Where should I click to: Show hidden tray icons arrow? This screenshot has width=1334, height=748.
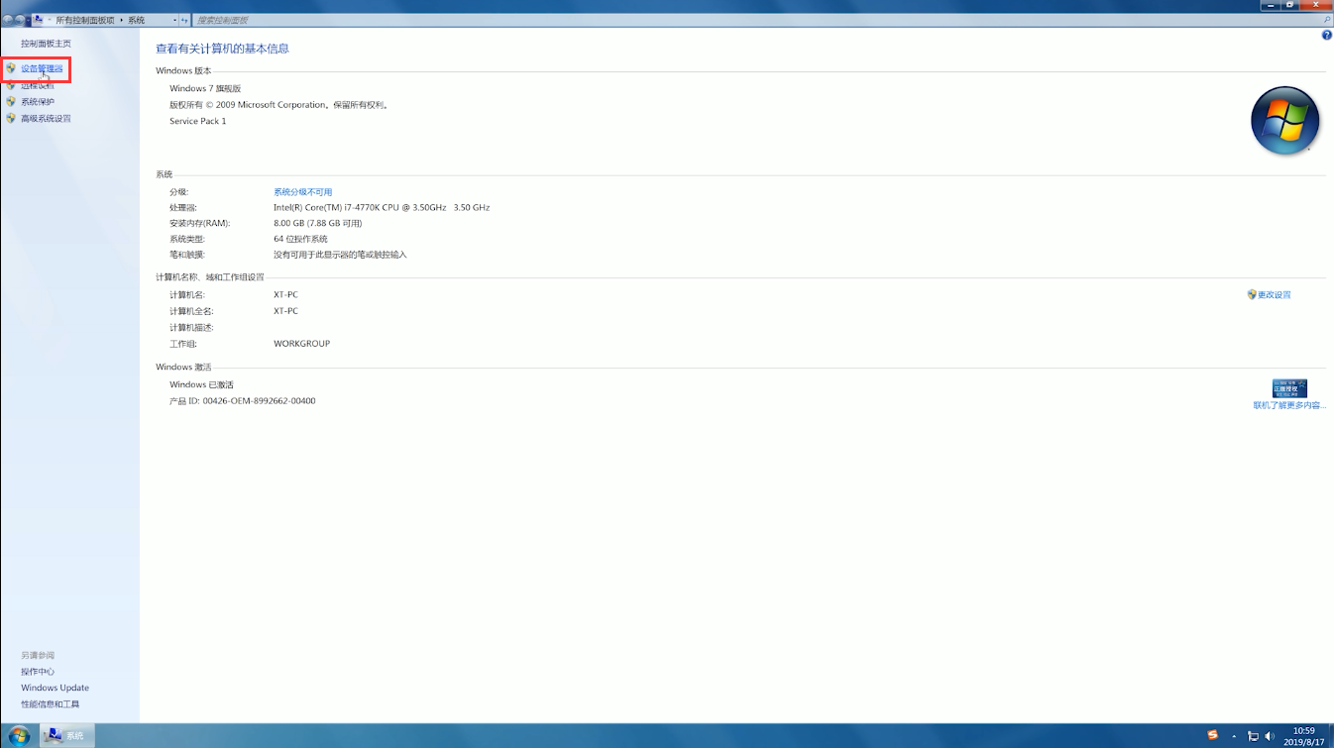[1234, 736]
